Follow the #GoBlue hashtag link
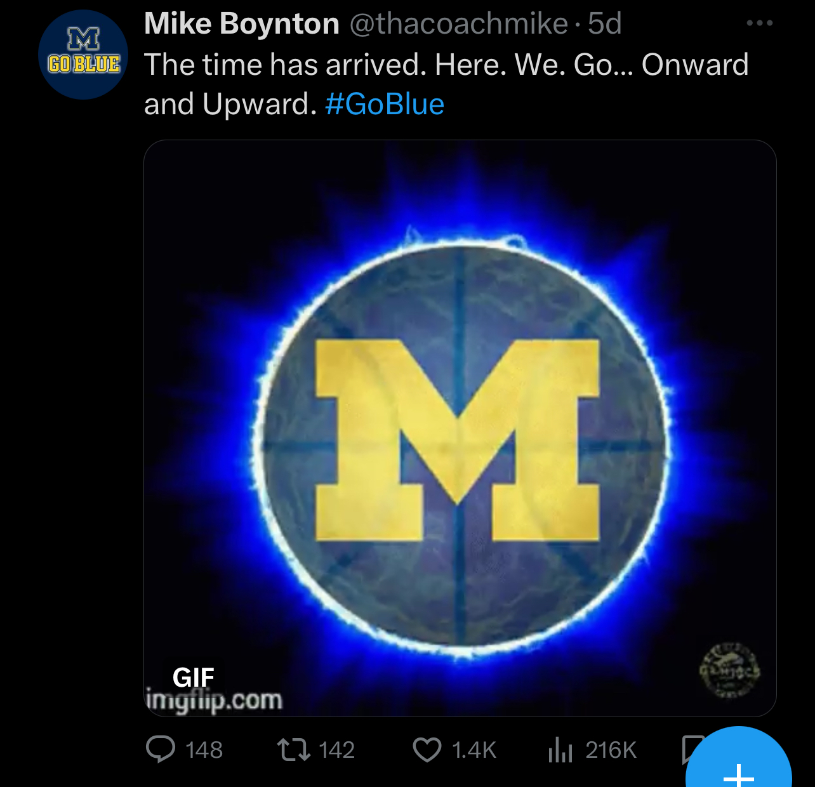 (385, 104)
